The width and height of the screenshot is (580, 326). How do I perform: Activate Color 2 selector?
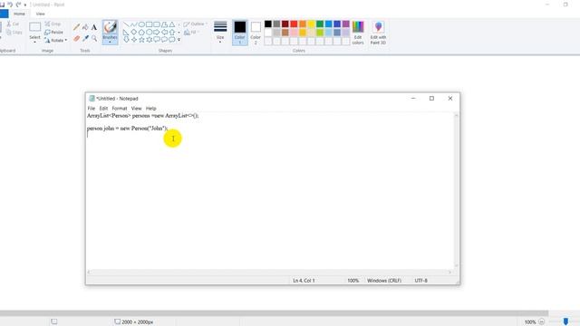coord(256,33)
